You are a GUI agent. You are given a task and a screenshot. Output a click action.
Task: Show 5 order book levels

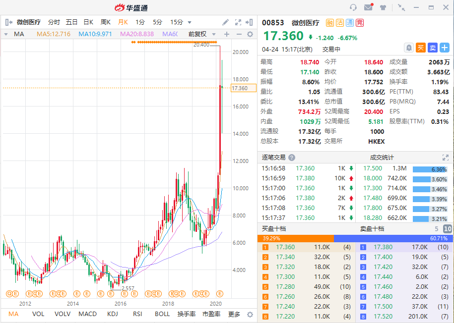(436, 229)
